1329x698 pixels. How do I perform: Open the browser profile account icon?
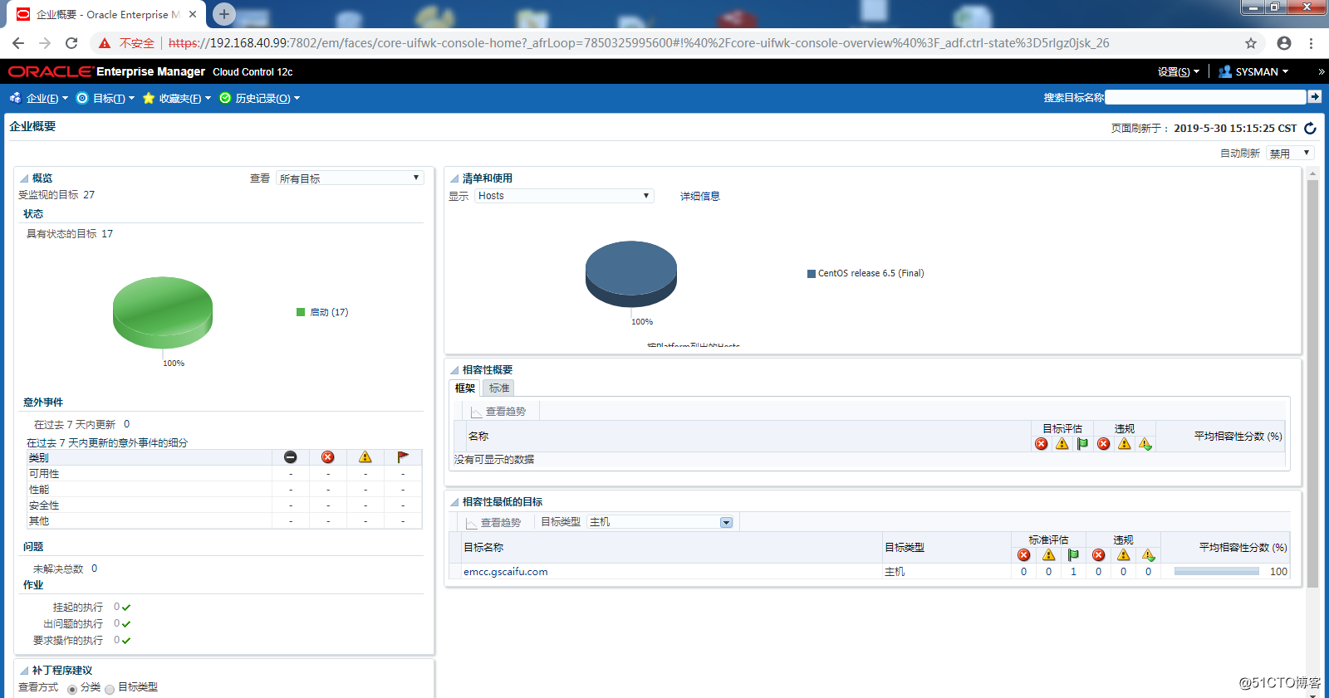[x=1284, y=43]
